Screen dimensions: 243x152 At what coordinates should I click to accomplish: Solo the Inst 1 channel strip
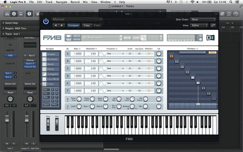(x=14, y=144)
